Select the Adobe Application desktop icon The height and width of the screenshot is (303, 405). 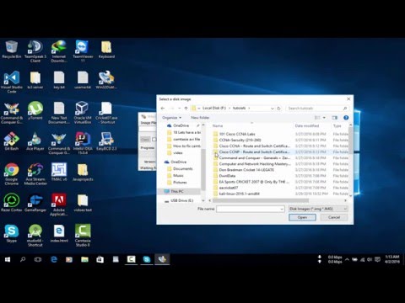click(x=59, y=205)
